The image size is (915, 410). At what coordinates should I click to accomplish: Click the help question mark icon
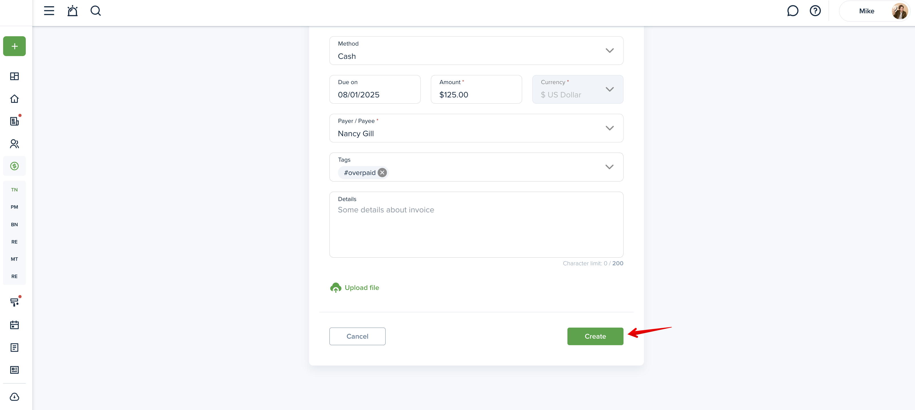[x=815, y=11]
